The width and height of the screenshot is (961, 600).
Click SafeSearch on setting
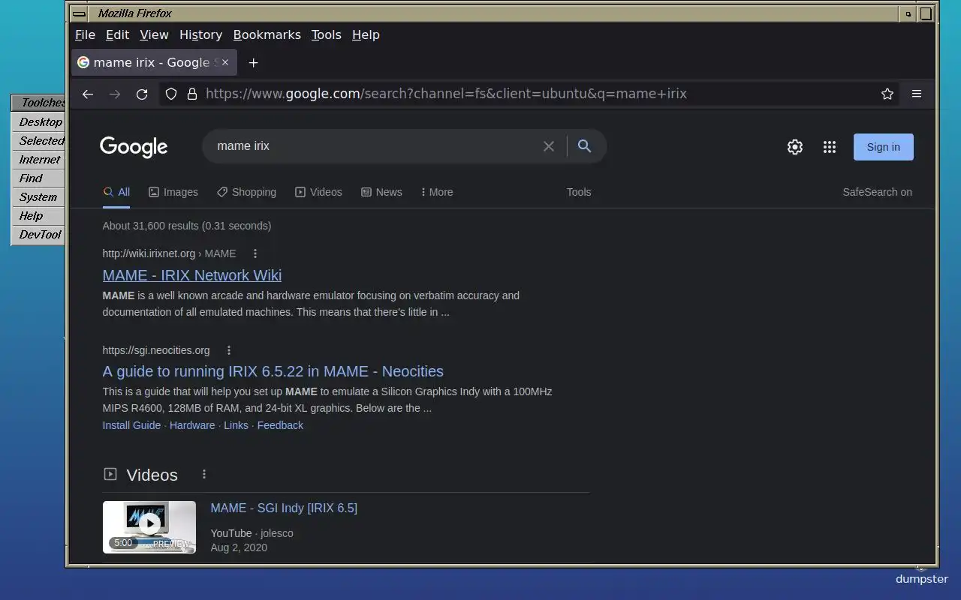click(x=877, y=192)
